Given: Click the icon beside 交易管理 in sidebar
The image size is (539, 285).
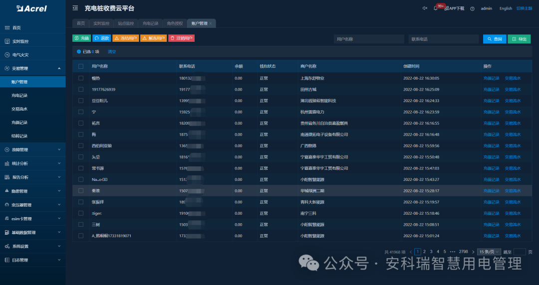Looking at the screenshot, I should (x=7, y=68).
